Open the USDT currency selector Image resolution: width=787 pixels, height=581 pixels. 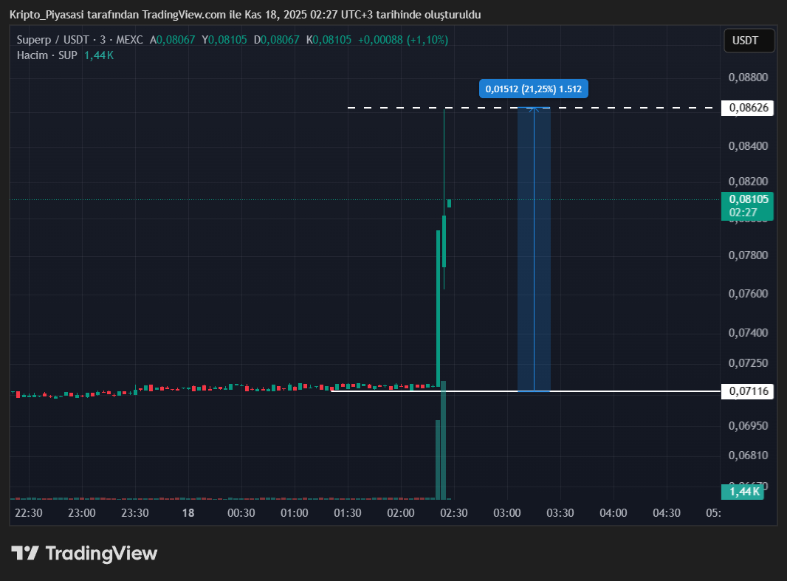pyautogui.click(x=749, y=41)
